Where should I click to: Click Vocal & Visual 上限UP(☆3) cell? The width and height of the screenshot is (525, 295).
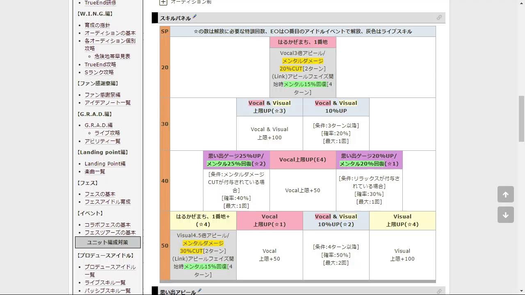tap(269, 107)
